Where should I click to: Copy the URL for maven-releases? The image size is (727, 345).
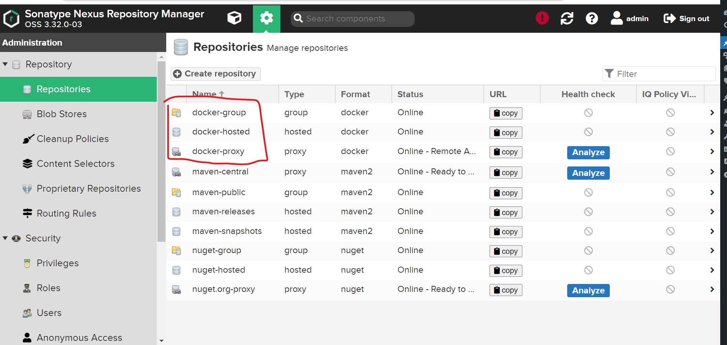pyautogui.click(x=505, y=212)
